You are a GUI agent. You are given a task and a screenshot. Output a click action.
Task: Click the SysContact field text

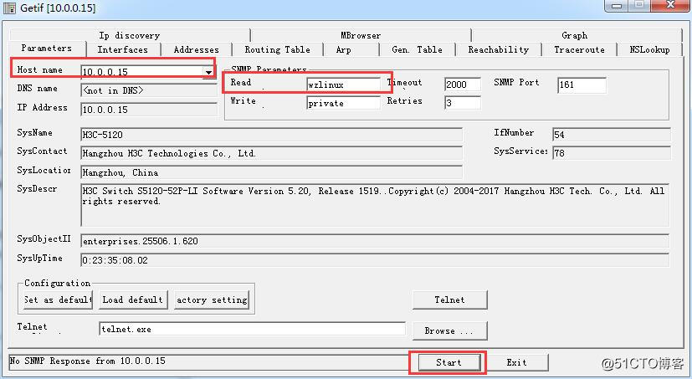point(271,154)
